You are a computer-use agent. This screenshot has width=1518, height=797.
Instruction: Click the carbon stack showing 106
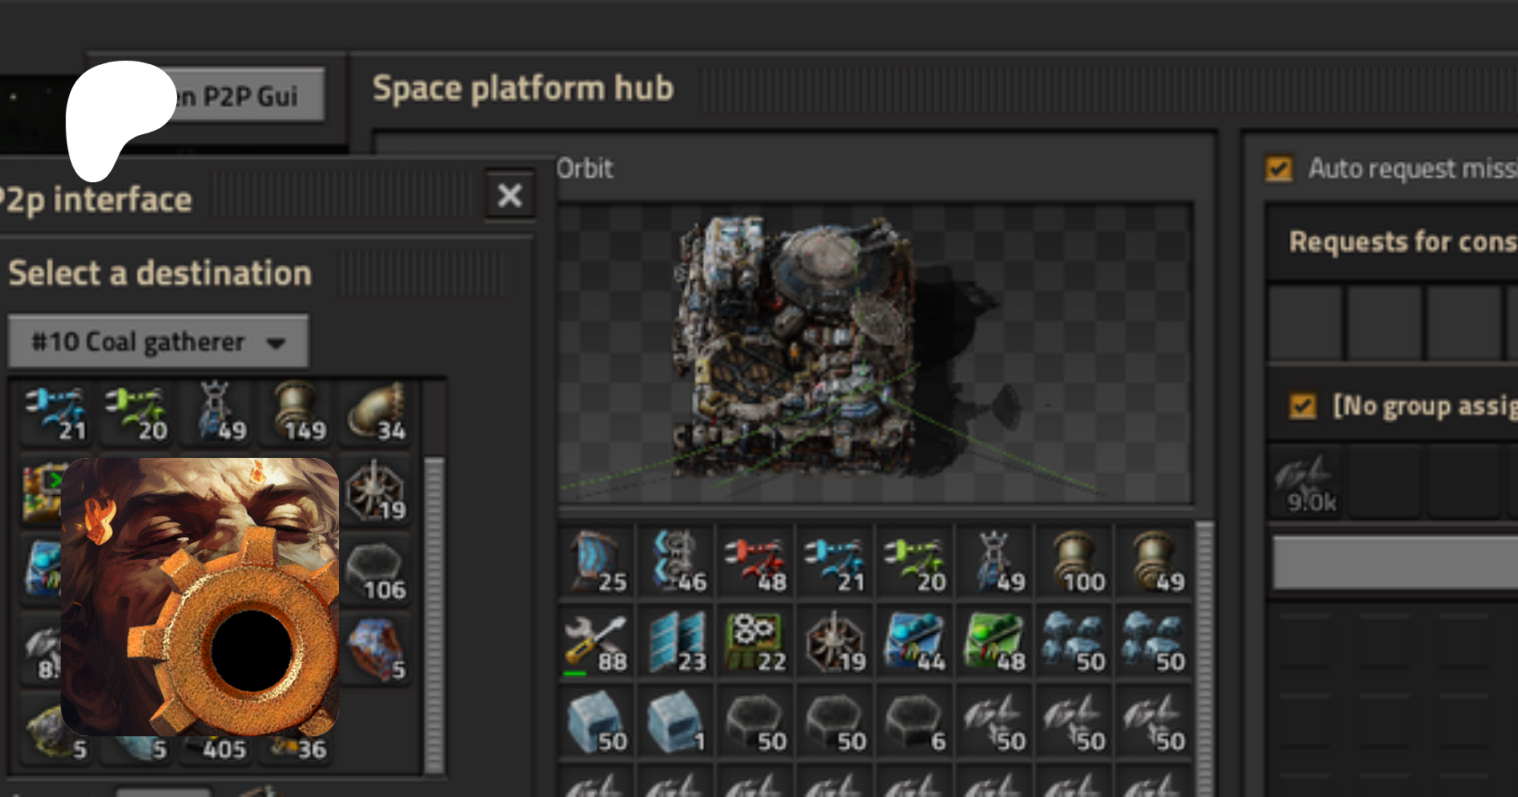(x=376, y=572)
